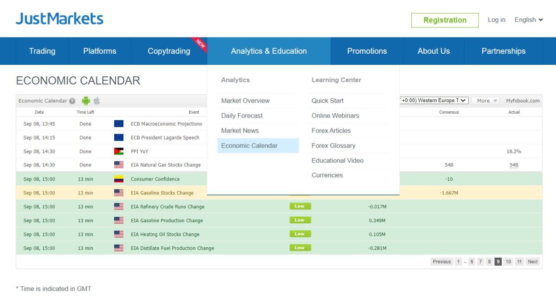Click the JustMarkets logo
Viewport: 556px width, 299px height.
coord(59,19)
